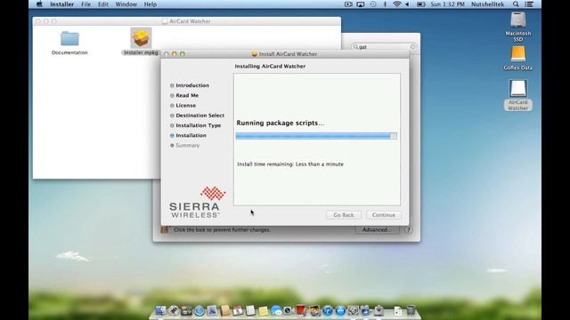Viewport: 570px width, 320px height.
Task: Open the Apple menu
Action: click(39, 4)
